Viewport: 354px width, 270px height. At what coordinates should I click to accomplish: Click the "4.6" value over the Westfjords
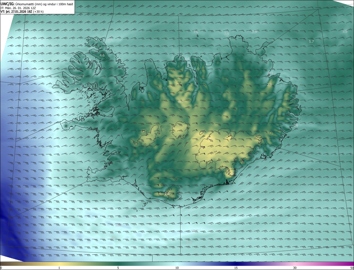point(102,55)
